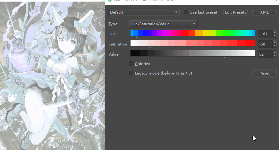
Task: Decrease Saturation with the down arrow
Action: pyautogui.click(x=275, y=45)
